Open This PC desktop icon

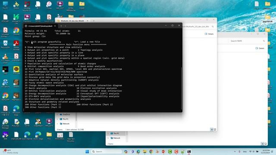(5, 5)
